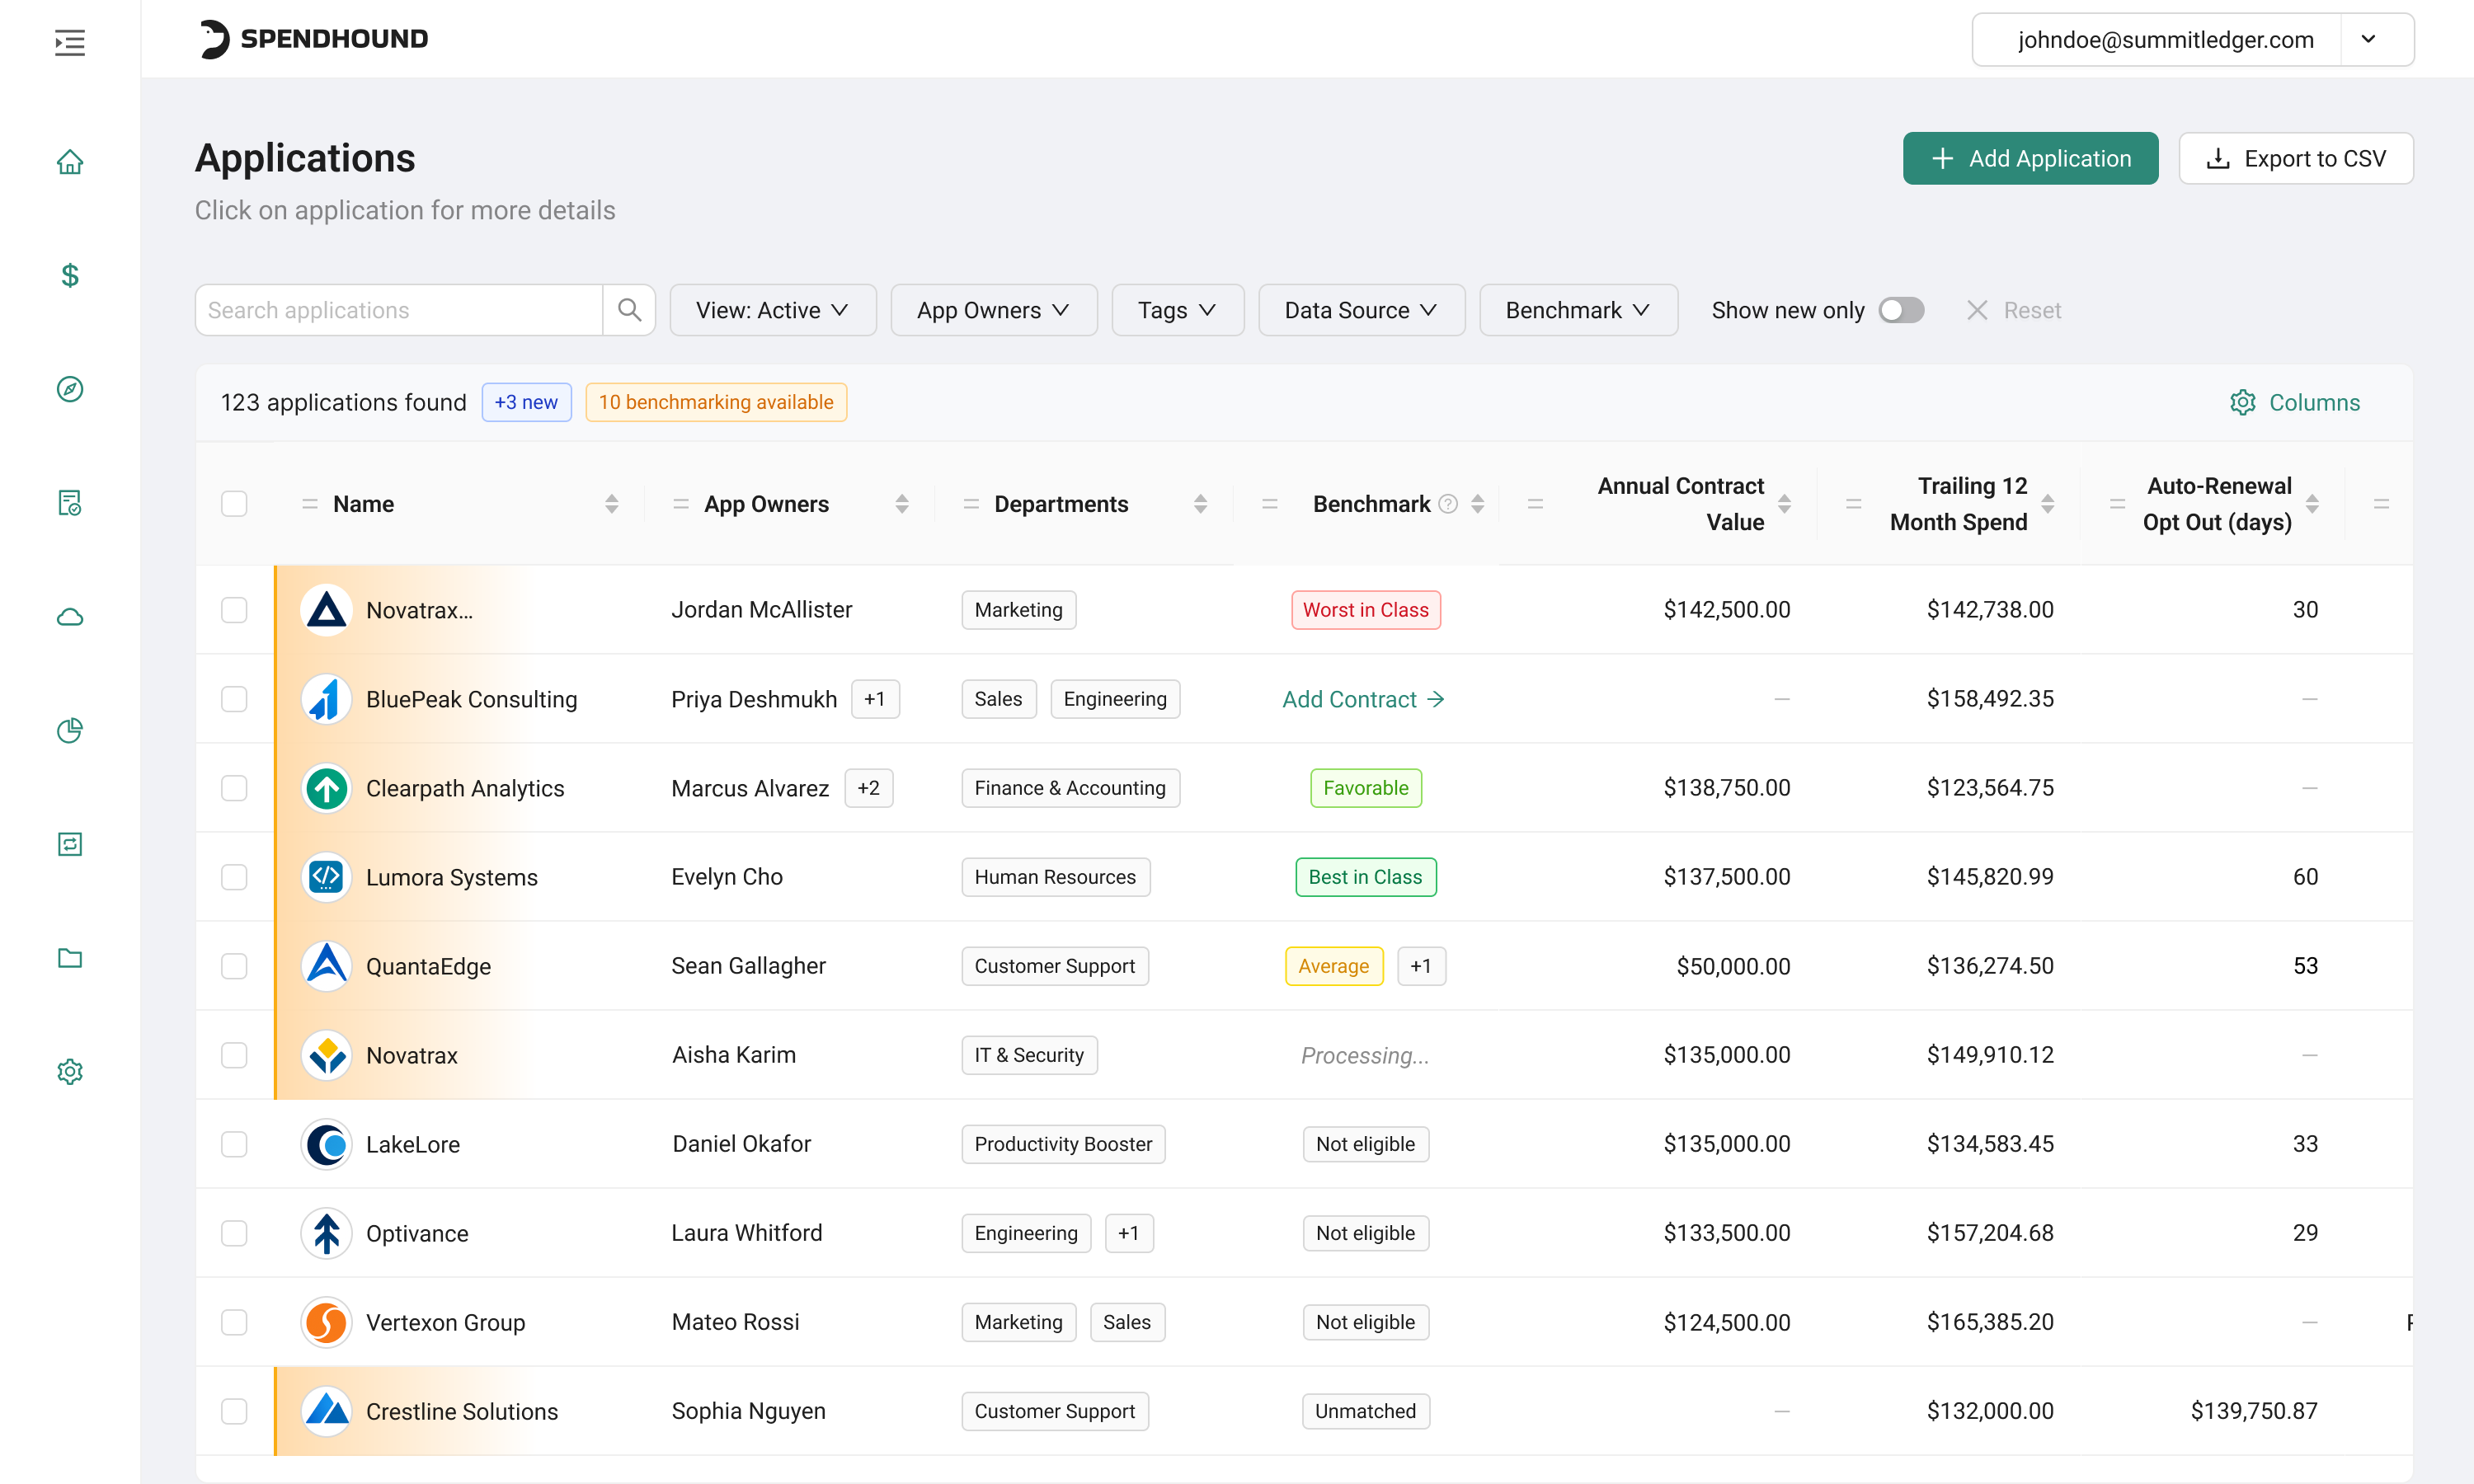Collapse the sidebar menu icon

point(69,42)
